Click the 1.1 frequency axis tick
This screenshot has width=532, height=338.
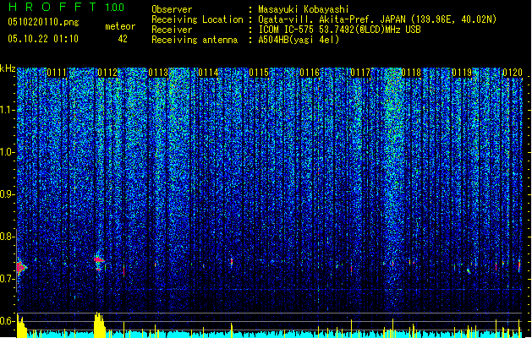tap(8, 110)
